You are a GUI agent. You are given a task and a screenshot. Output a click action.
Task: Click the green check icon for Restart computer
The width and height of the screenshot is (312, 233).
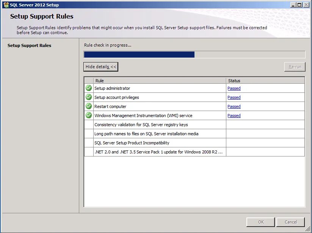pyautogui.click(x=89, y=106)
